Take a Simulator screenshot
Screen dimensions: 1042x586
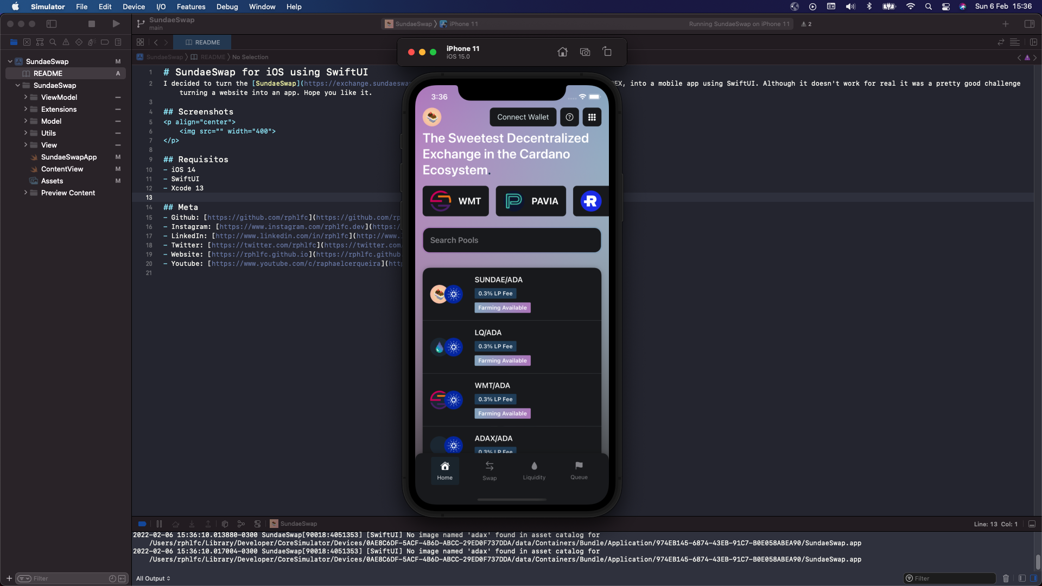click(x=584, y=52)
